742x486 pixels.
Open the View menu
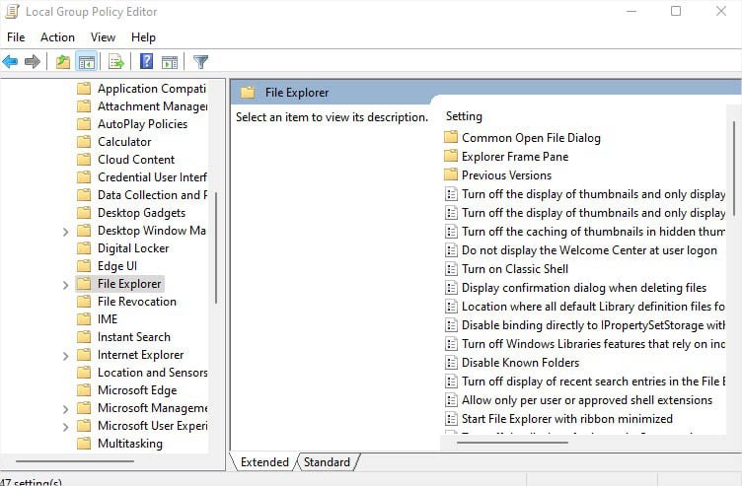103,36
